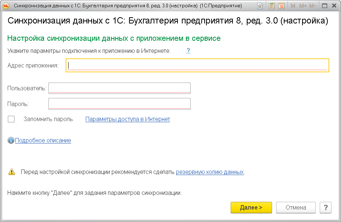
Task: Click into the Пользователь field
Action: pyautogui.click(x=120, y=88)
